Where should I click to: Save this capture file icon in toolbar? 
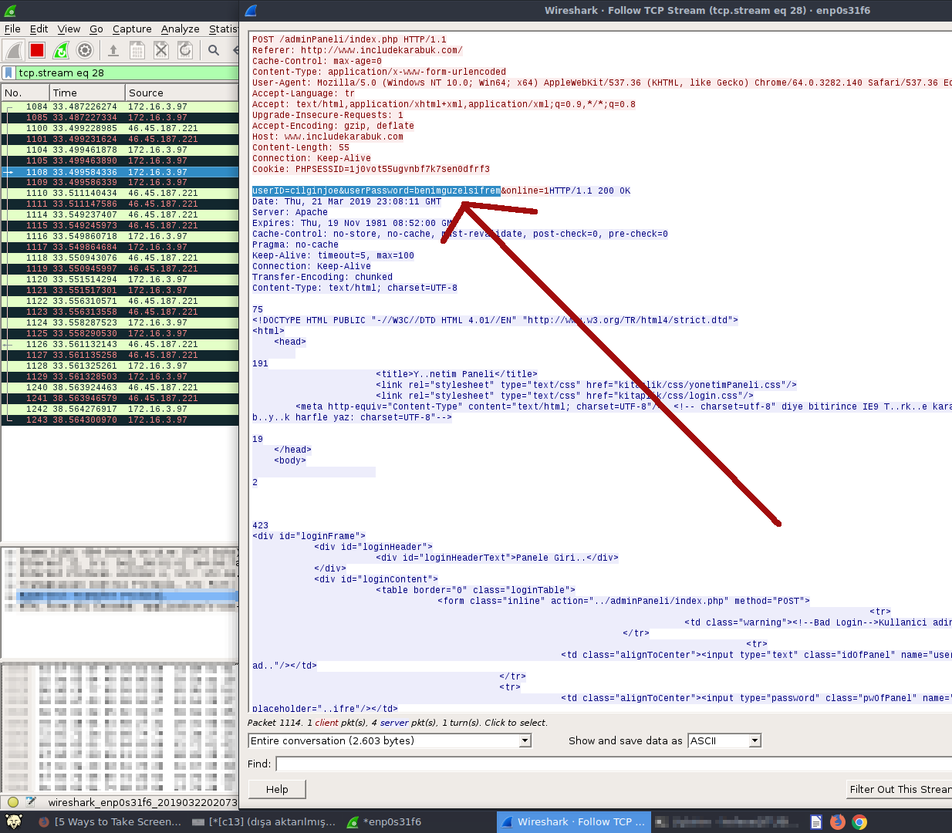[x=137, y=50]
